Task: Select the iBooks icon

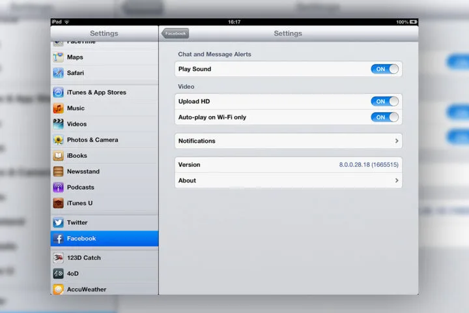Action: point(59,156)
